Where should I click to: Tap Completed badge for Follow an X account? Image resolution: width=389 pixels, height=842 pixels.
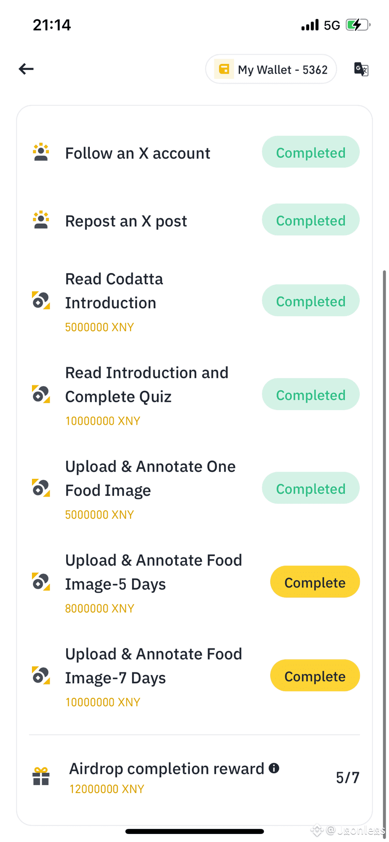311,152
